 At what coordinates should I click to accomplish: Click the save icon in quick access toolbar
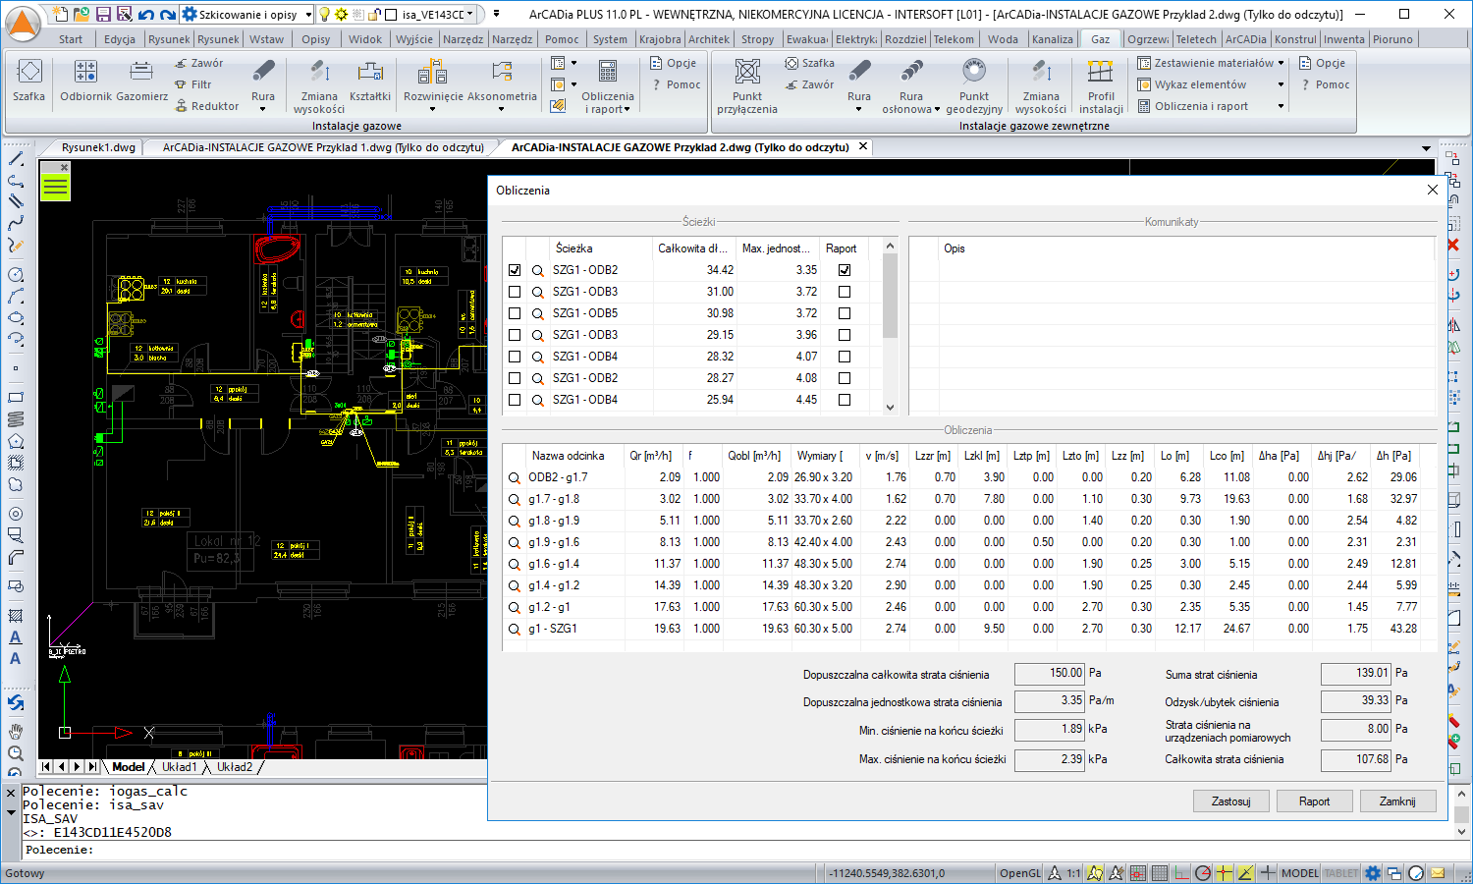pos(101,14)
